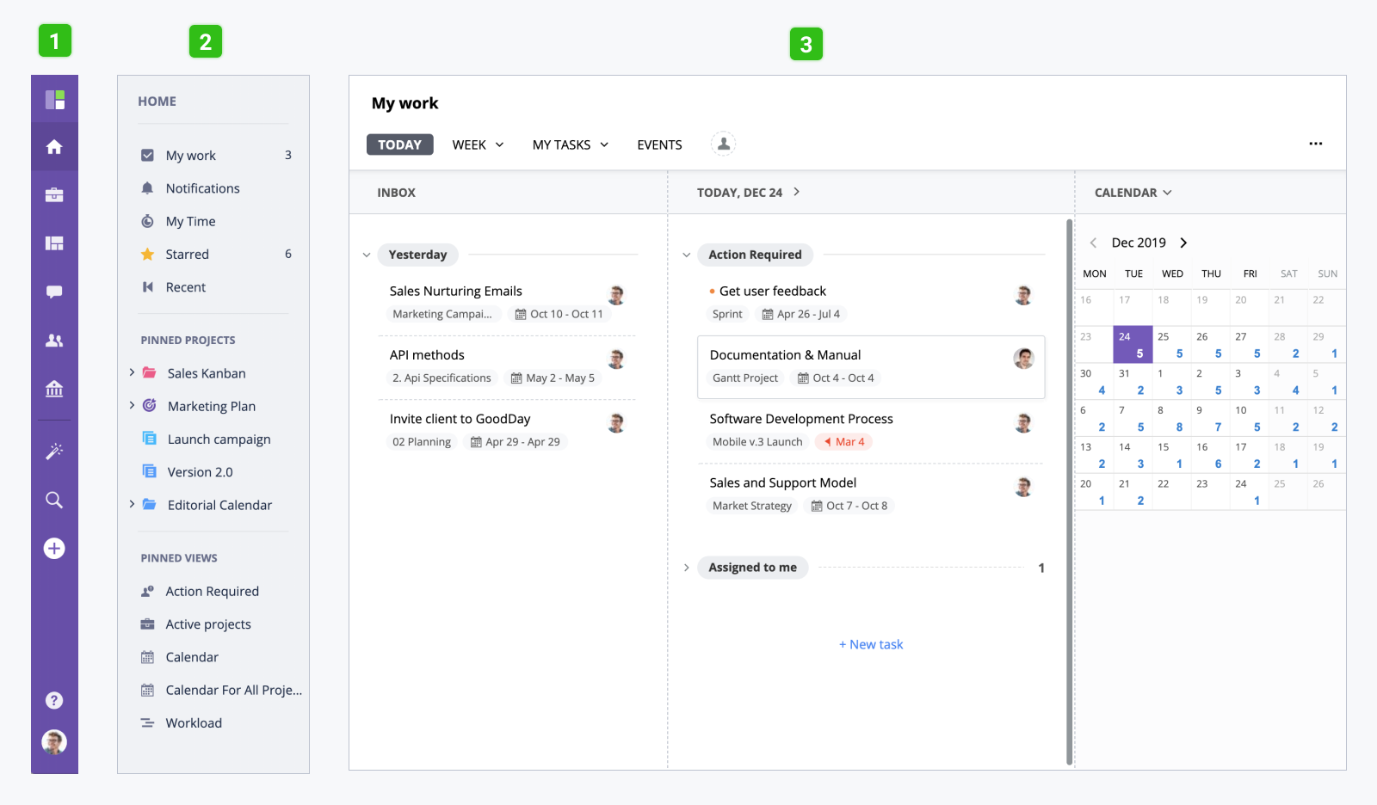1377x805 pixels.
Task: Select the TODAY tab
Action: [399, 144]
